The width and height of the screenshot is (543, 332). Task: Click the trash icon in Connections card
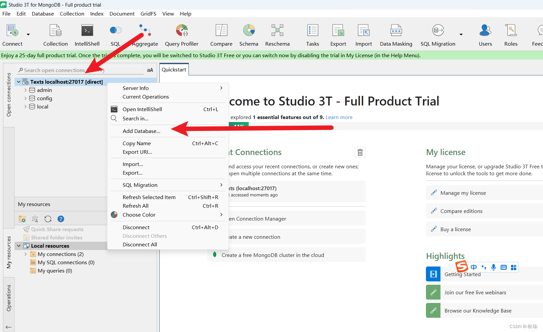(360, 152)
